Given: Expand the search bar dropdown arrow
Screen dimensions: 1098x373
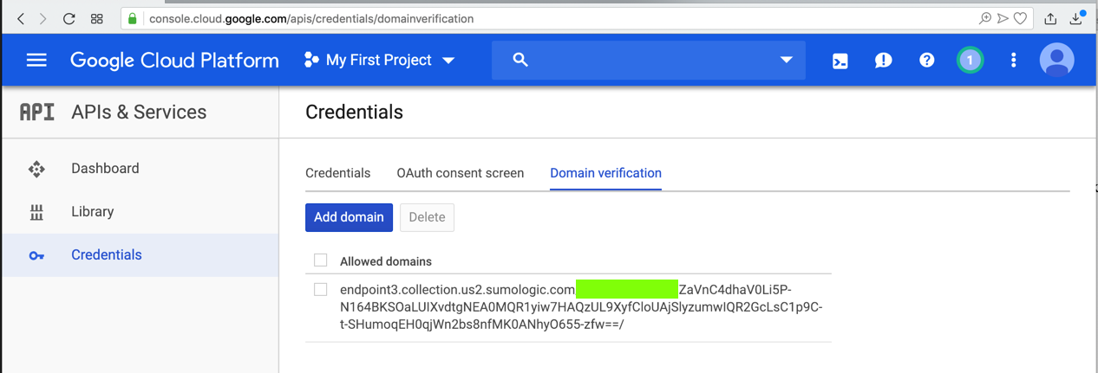Looking at the screenshot, I should (x=786, y=60).
